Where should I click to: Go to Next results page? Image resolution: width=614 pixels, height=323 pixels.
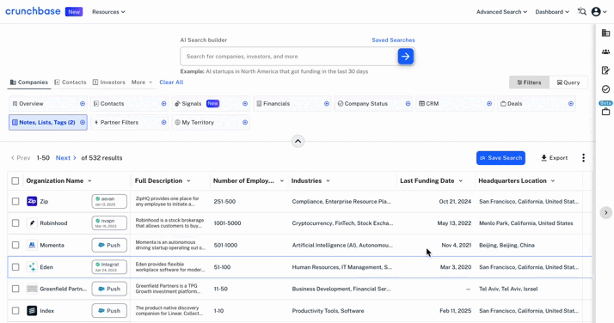coord(65,158)
